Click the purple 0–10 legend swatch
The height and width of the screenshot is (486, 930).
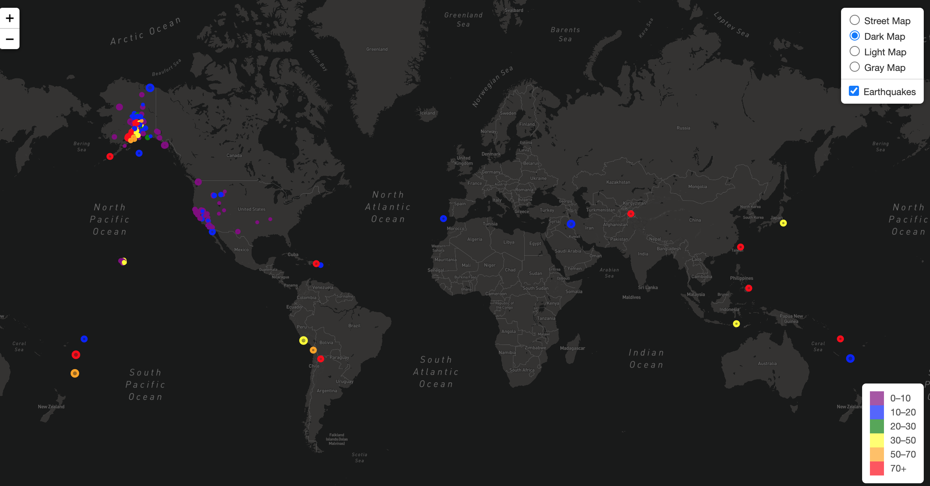pyautogui.click(x=876, y=398)
